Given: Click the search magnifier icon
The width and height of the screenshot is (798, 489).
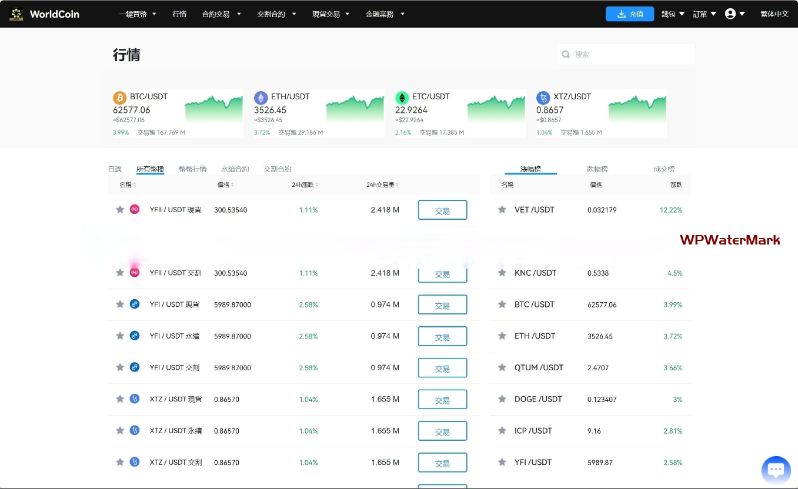Looking at the screenshot, I should click(x=566, y=55).
